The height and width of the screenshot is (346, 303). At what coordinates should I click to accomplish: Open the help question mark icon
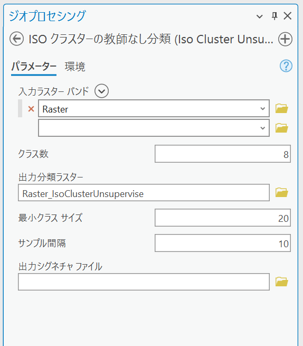(x=286, y=66)
